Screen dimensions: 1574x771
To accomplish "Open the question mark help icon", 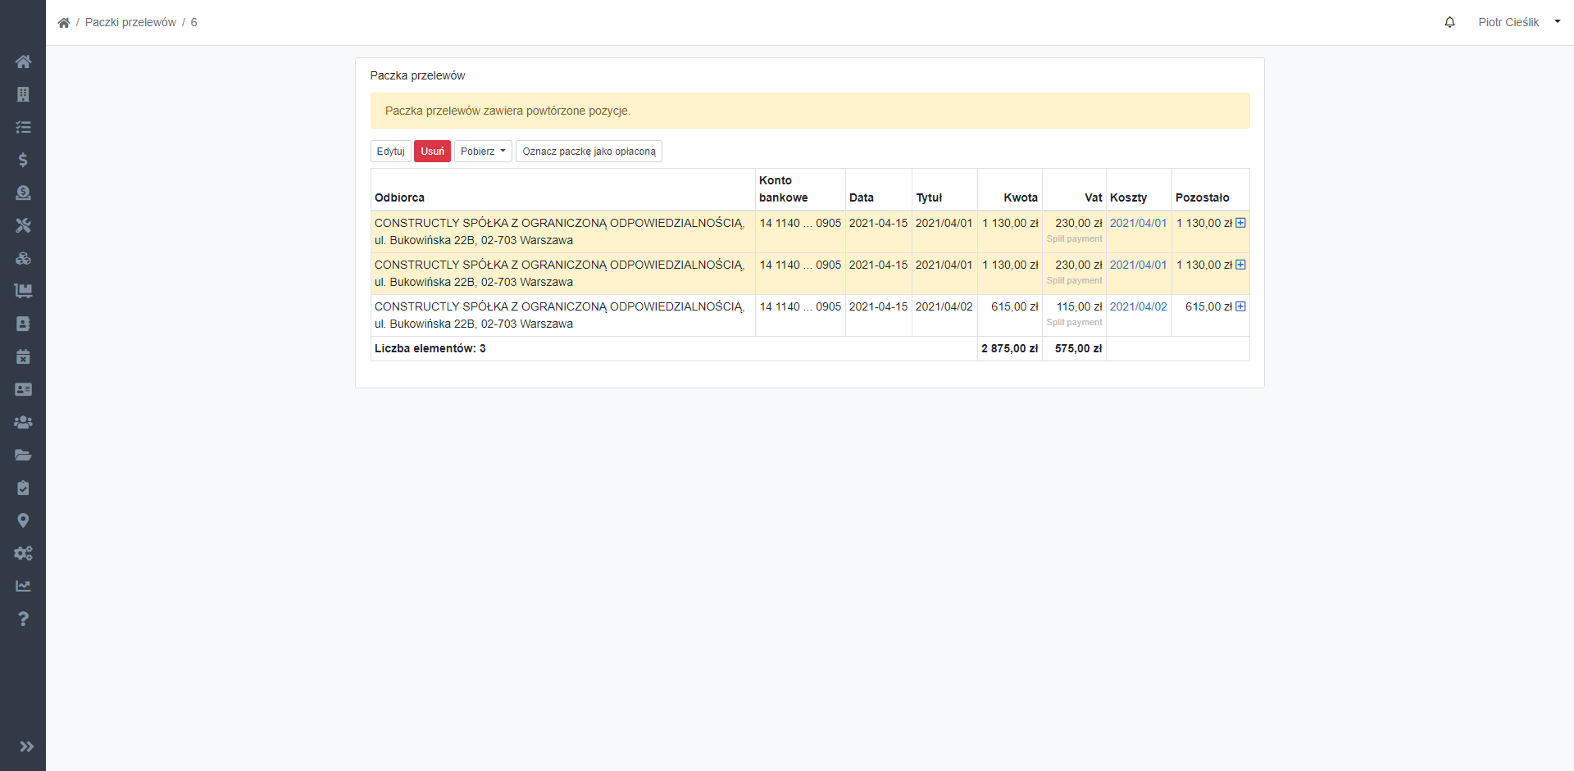I will coord(23,619).
